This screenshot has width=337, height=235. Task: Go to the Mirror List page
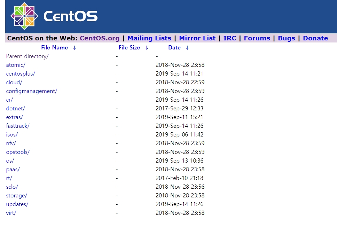[197, 38]
